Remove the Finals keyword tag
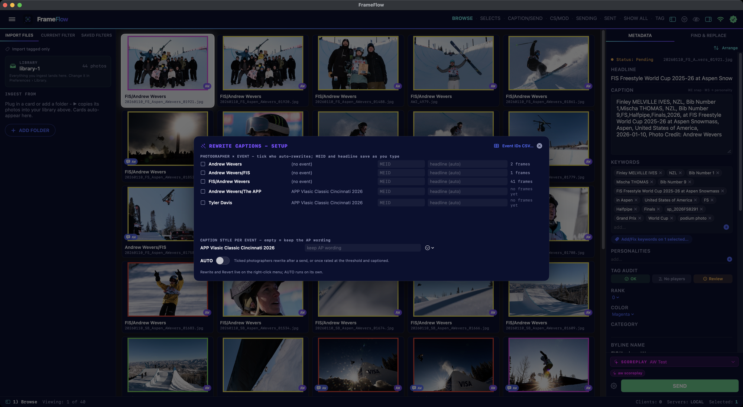This screenshot has height=407, width=743. point(658,209)
